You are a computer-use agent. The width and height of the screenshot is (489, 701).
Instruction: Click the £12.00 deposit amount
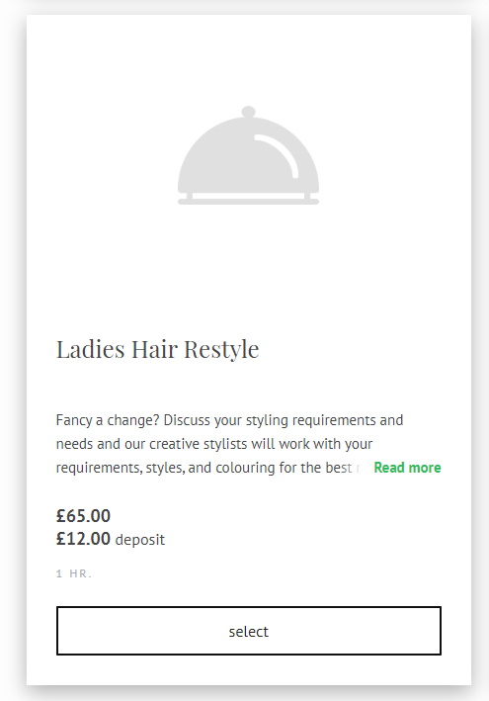click(x=83, y=539)
